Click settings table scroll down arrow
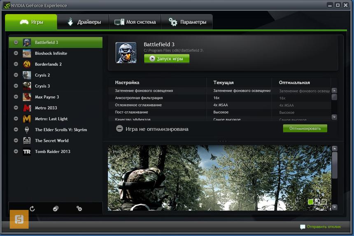The width and height of the screenshot is (354, 236). tap(334, 117)
